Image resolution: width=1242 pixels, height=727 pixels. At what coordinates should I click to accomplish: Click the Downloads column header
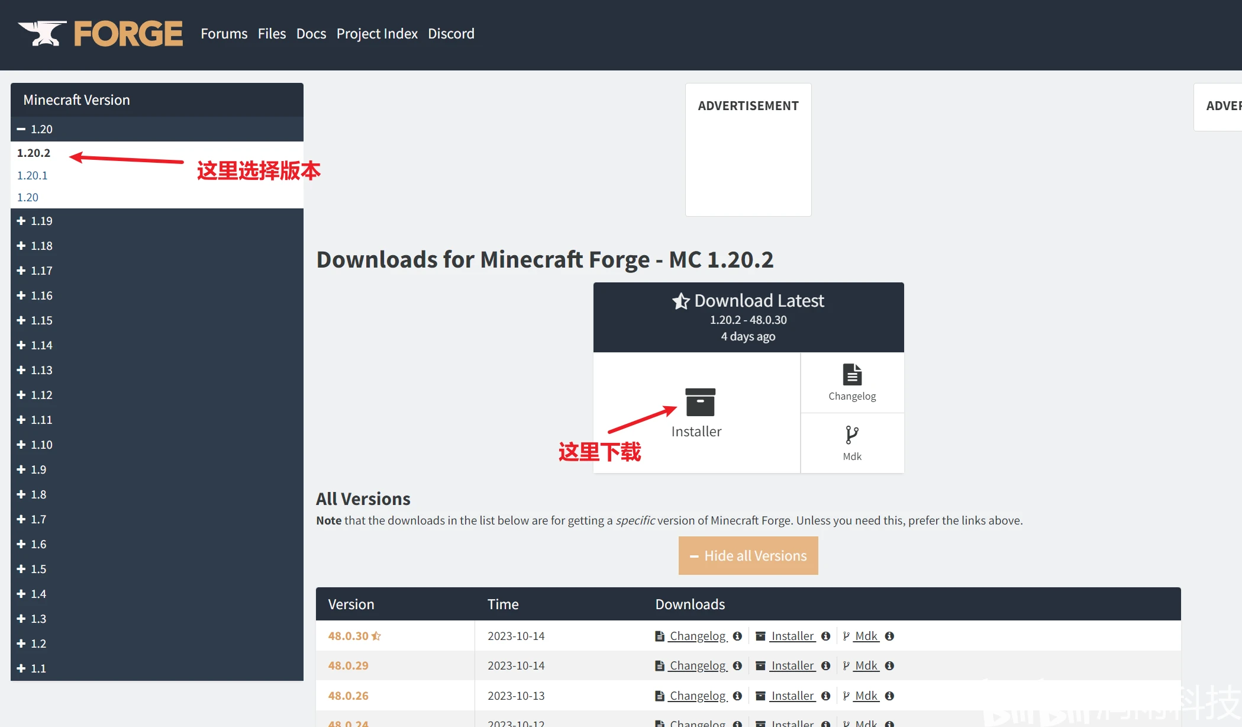690,604
